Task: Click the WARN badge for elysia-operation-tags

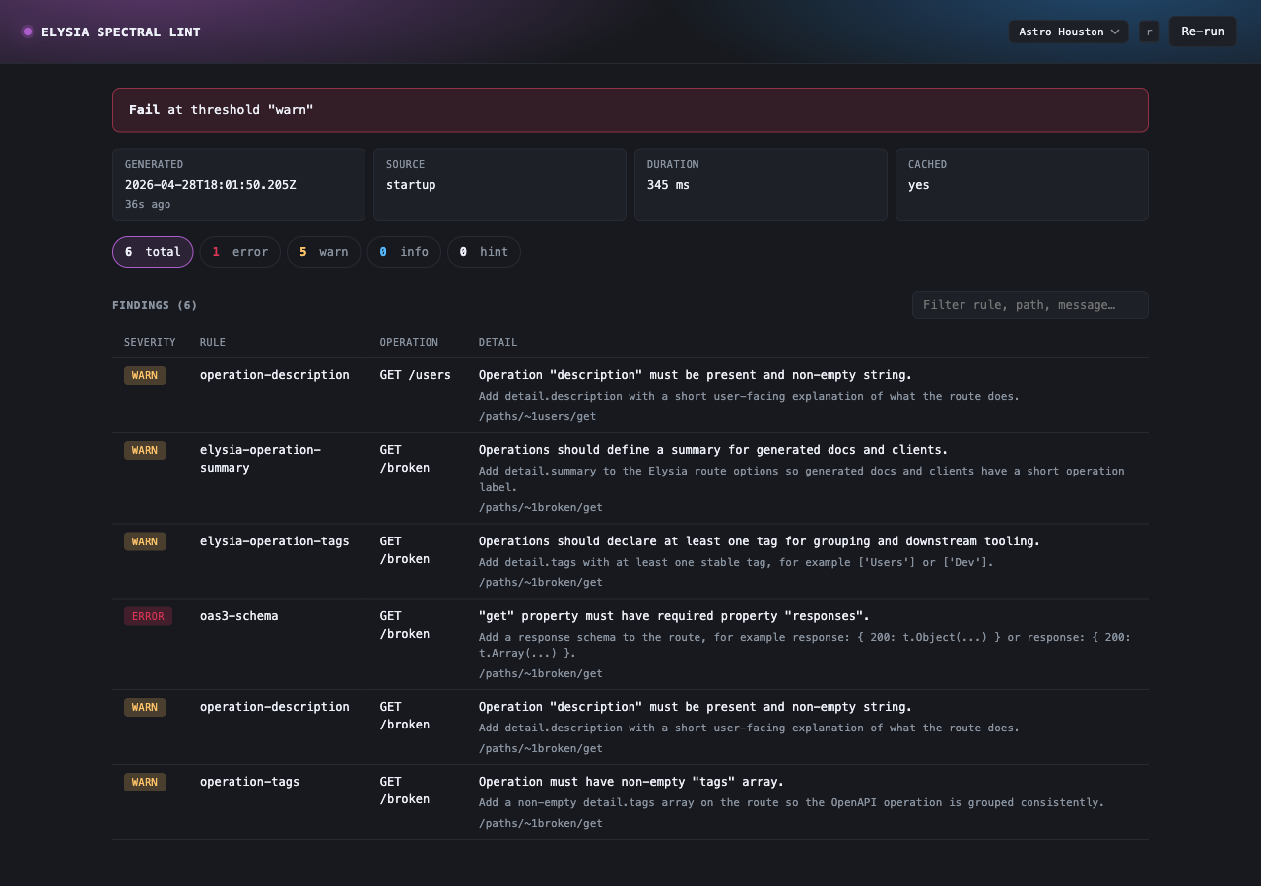Action: (x=145, y=541)
